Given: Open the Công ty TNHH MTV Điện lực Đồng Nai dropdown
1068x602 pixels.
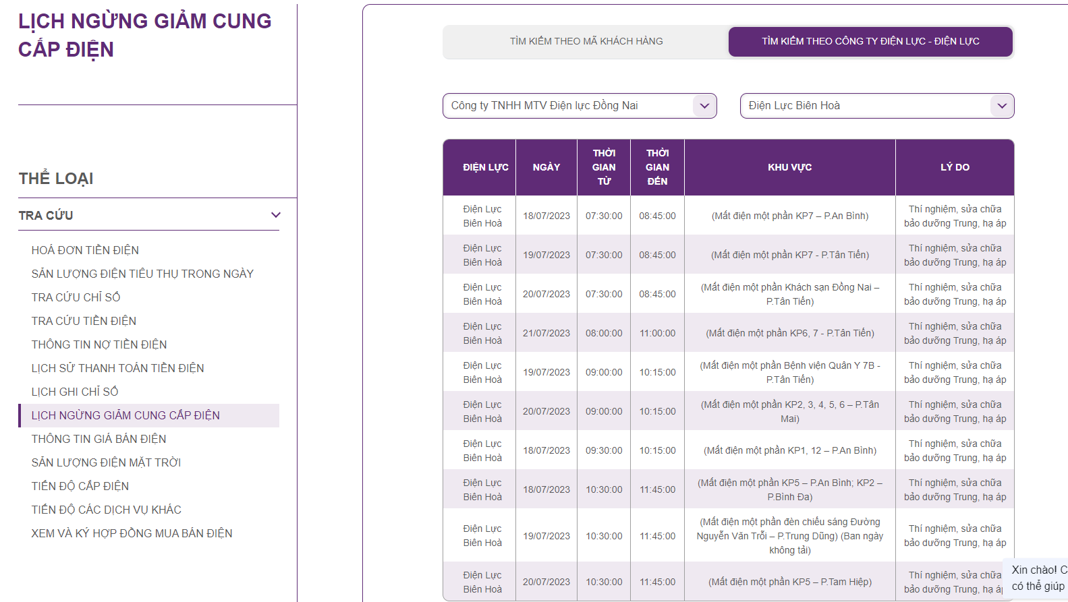Looking at the screenshot, I should tap(580, 106).
